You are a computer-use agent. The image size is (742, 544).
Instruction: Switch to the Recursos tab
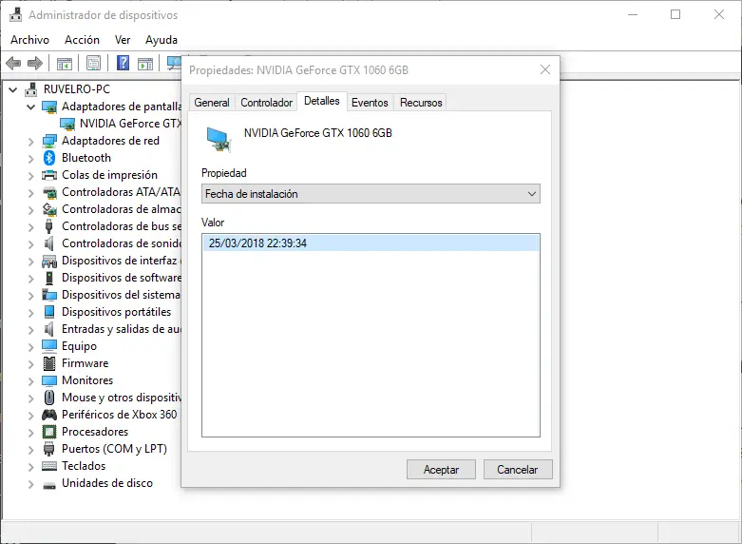tap(421, 103)
